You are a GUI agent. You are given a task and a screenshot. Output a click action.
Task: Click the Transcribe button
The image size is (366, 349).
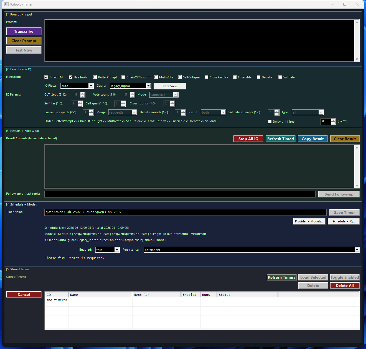(x=24, y=31)
